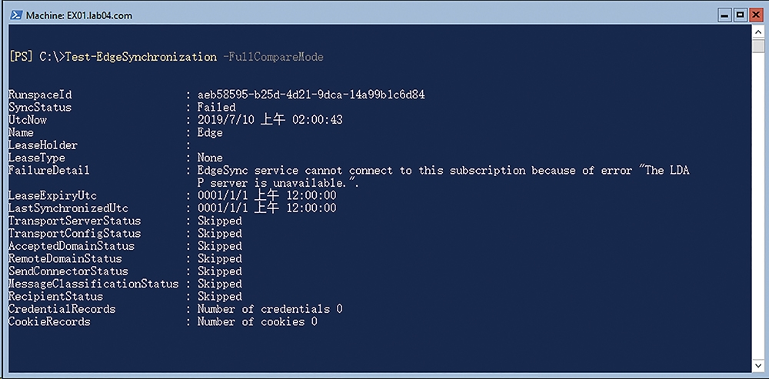This screenshot has height=379, width=769.
Task: Click the Number of cookies 0 text
Action: click(257, 321)
